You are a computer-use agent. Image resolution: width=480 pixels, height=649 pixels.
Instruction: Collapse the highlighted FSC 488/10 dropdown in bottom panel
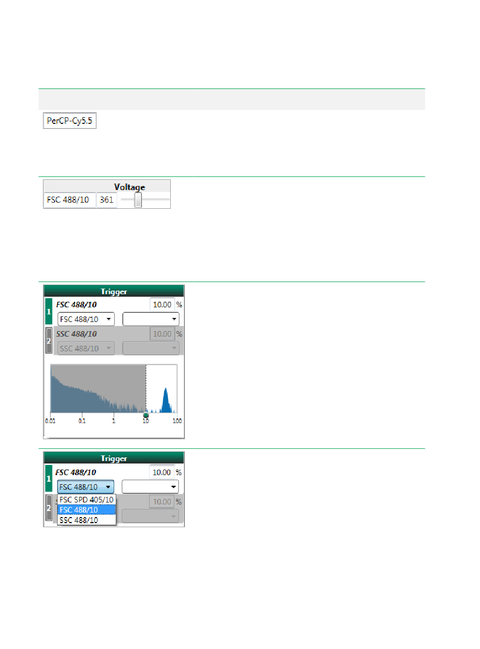[85, 487]
